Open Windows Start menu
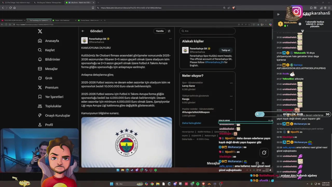 (112, 184)
